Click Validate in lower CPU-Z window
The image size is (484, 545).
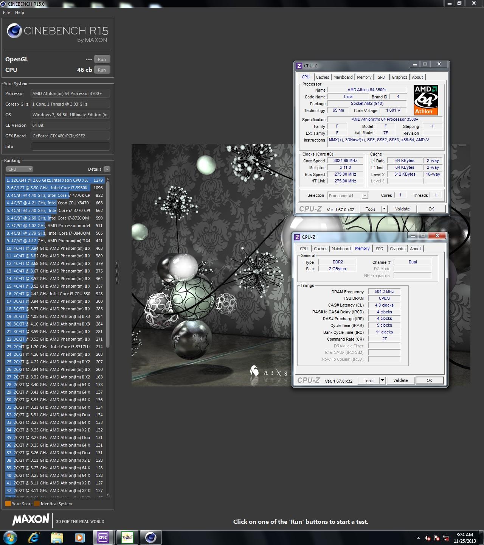(400, 380)
